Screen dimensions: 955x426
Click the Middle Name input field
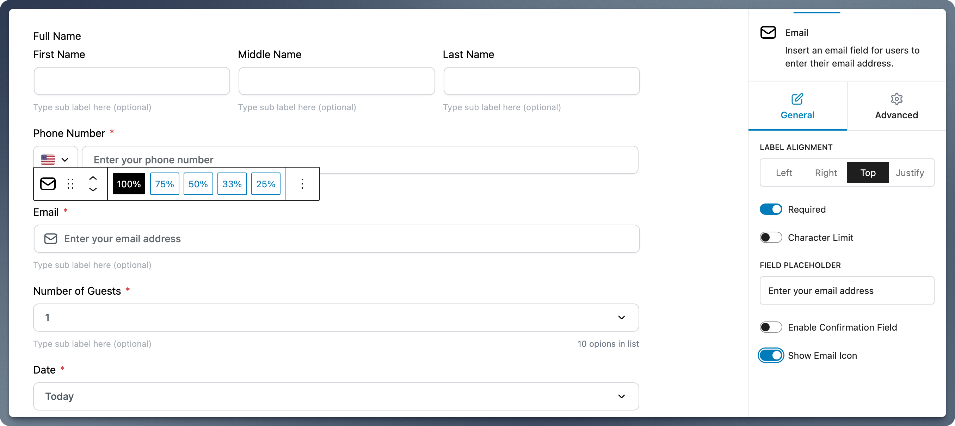pyautogui.click(x=336, y=81)
